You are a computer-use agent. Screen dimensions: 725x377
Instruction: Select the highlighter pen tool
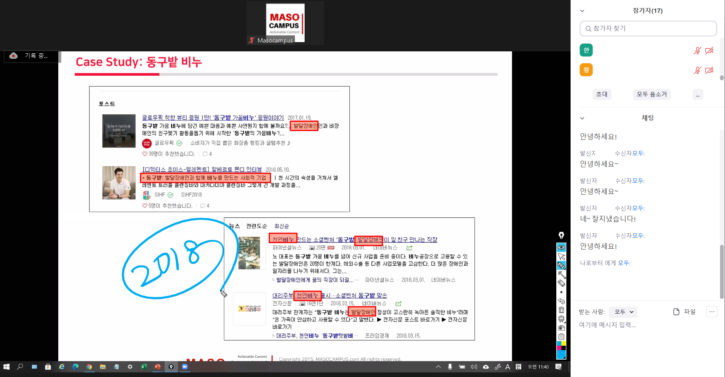click(561, 265)
